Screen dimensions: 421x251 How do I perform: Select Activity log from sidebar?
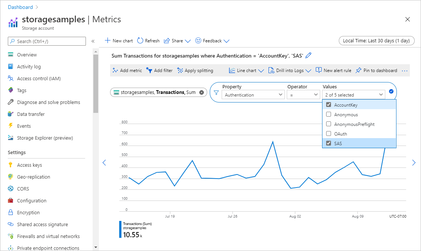coord(29,67)
